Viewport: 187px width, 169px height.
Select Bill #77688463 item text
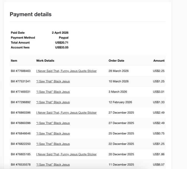tap(21, 71)
